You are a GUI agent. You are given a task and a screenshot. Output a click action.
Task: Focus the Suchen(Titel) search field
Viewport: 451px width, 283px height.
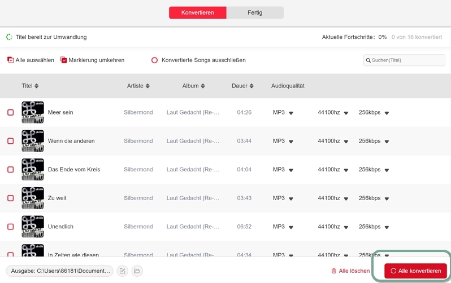point(404,60)
